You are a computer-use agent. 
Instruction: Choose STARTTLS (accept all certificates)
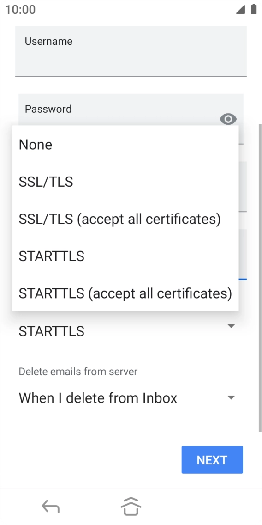[125, 293]
